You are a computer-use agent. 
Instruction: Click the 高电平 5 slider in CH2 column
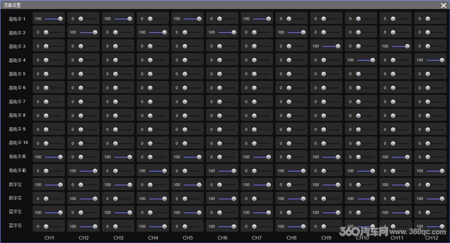[x=88, y=74]
